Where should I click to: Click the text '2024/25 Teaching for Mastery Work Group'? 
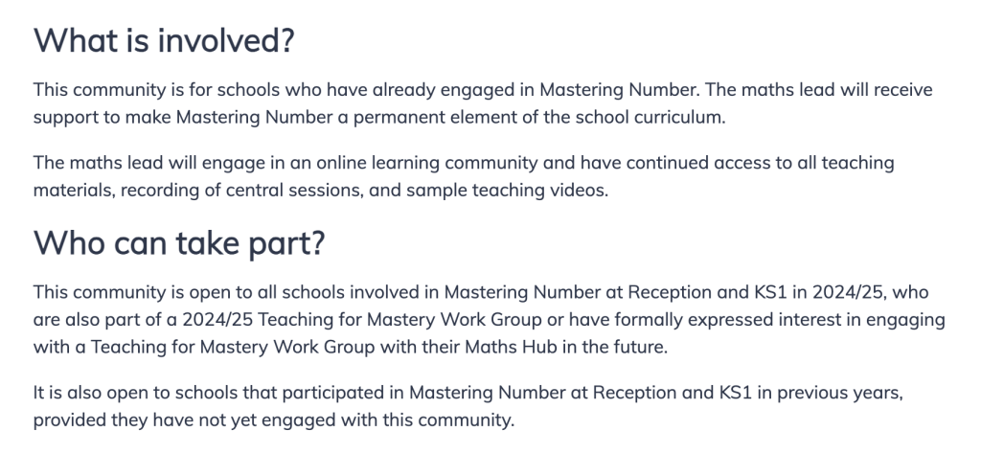362,320
